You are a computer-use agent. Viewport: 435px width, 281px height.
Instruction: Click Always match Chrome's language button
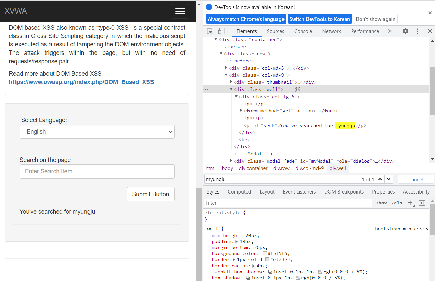coord(246,19)
